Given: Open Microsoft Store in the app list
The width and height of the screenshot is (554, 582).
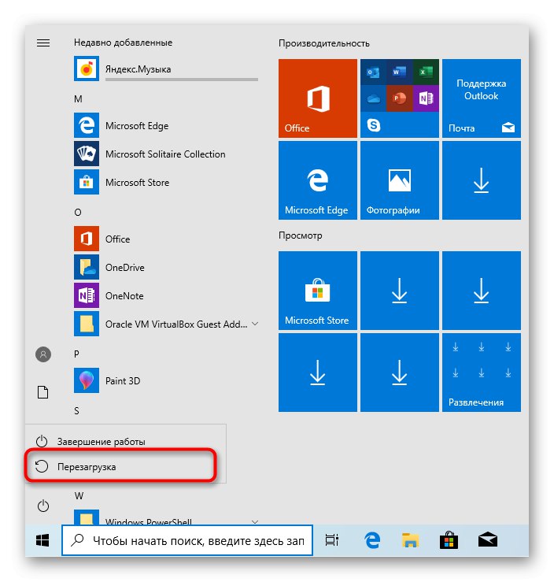Looking at the screenshot, I should coord(166,182).
